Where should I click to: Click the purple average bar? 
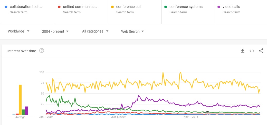[x=26, y=111]
